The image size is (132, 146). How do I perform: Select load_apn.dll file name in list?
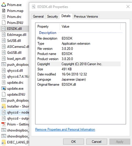click(x=16, y=59)
